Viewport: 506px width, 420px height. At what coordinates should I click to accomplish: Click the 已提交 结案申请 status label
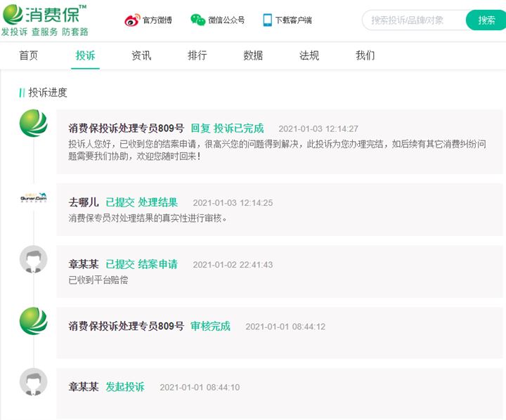pos(142,264)
